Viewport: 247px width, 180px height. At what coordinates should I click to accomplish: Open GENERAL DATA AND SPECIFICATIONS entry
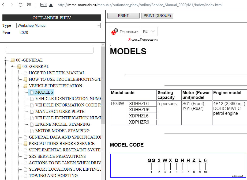tap(65, 137)
